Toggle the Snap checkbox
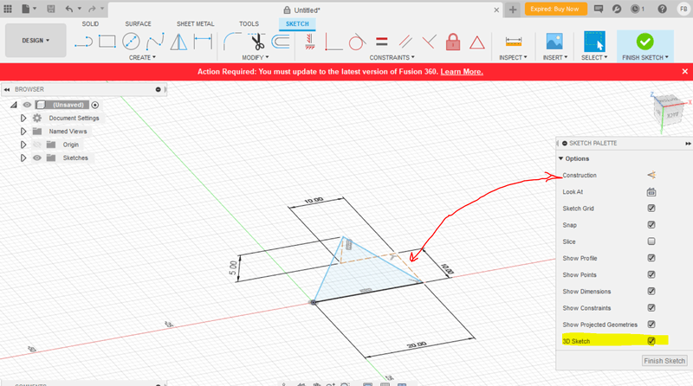 coord(651,225)
